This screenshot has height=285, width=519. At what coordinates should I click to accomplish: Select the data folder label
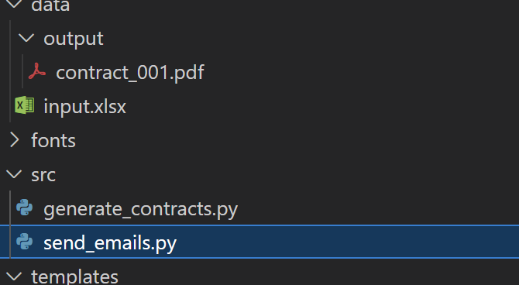pyautogui.click(x=50, y=5)
